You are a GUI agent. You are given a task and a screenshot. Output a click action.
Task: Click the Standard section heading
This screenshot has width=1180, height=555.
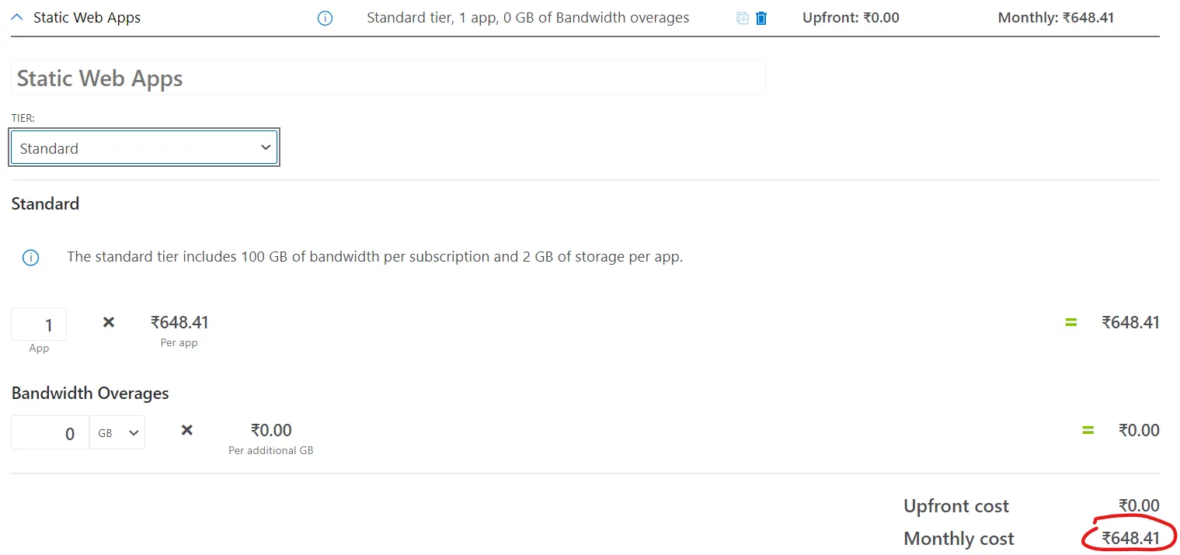click(45, 203)
